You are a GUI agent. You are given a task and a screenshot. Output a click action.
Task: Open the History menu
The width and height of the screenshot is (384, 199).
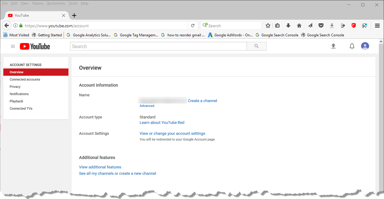[38, 3]
